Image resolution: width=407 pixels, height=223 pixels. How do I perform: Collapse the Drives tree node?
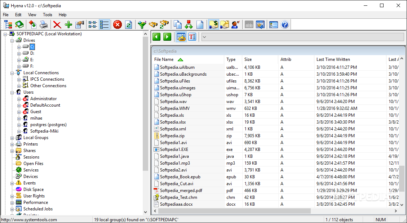12,40
